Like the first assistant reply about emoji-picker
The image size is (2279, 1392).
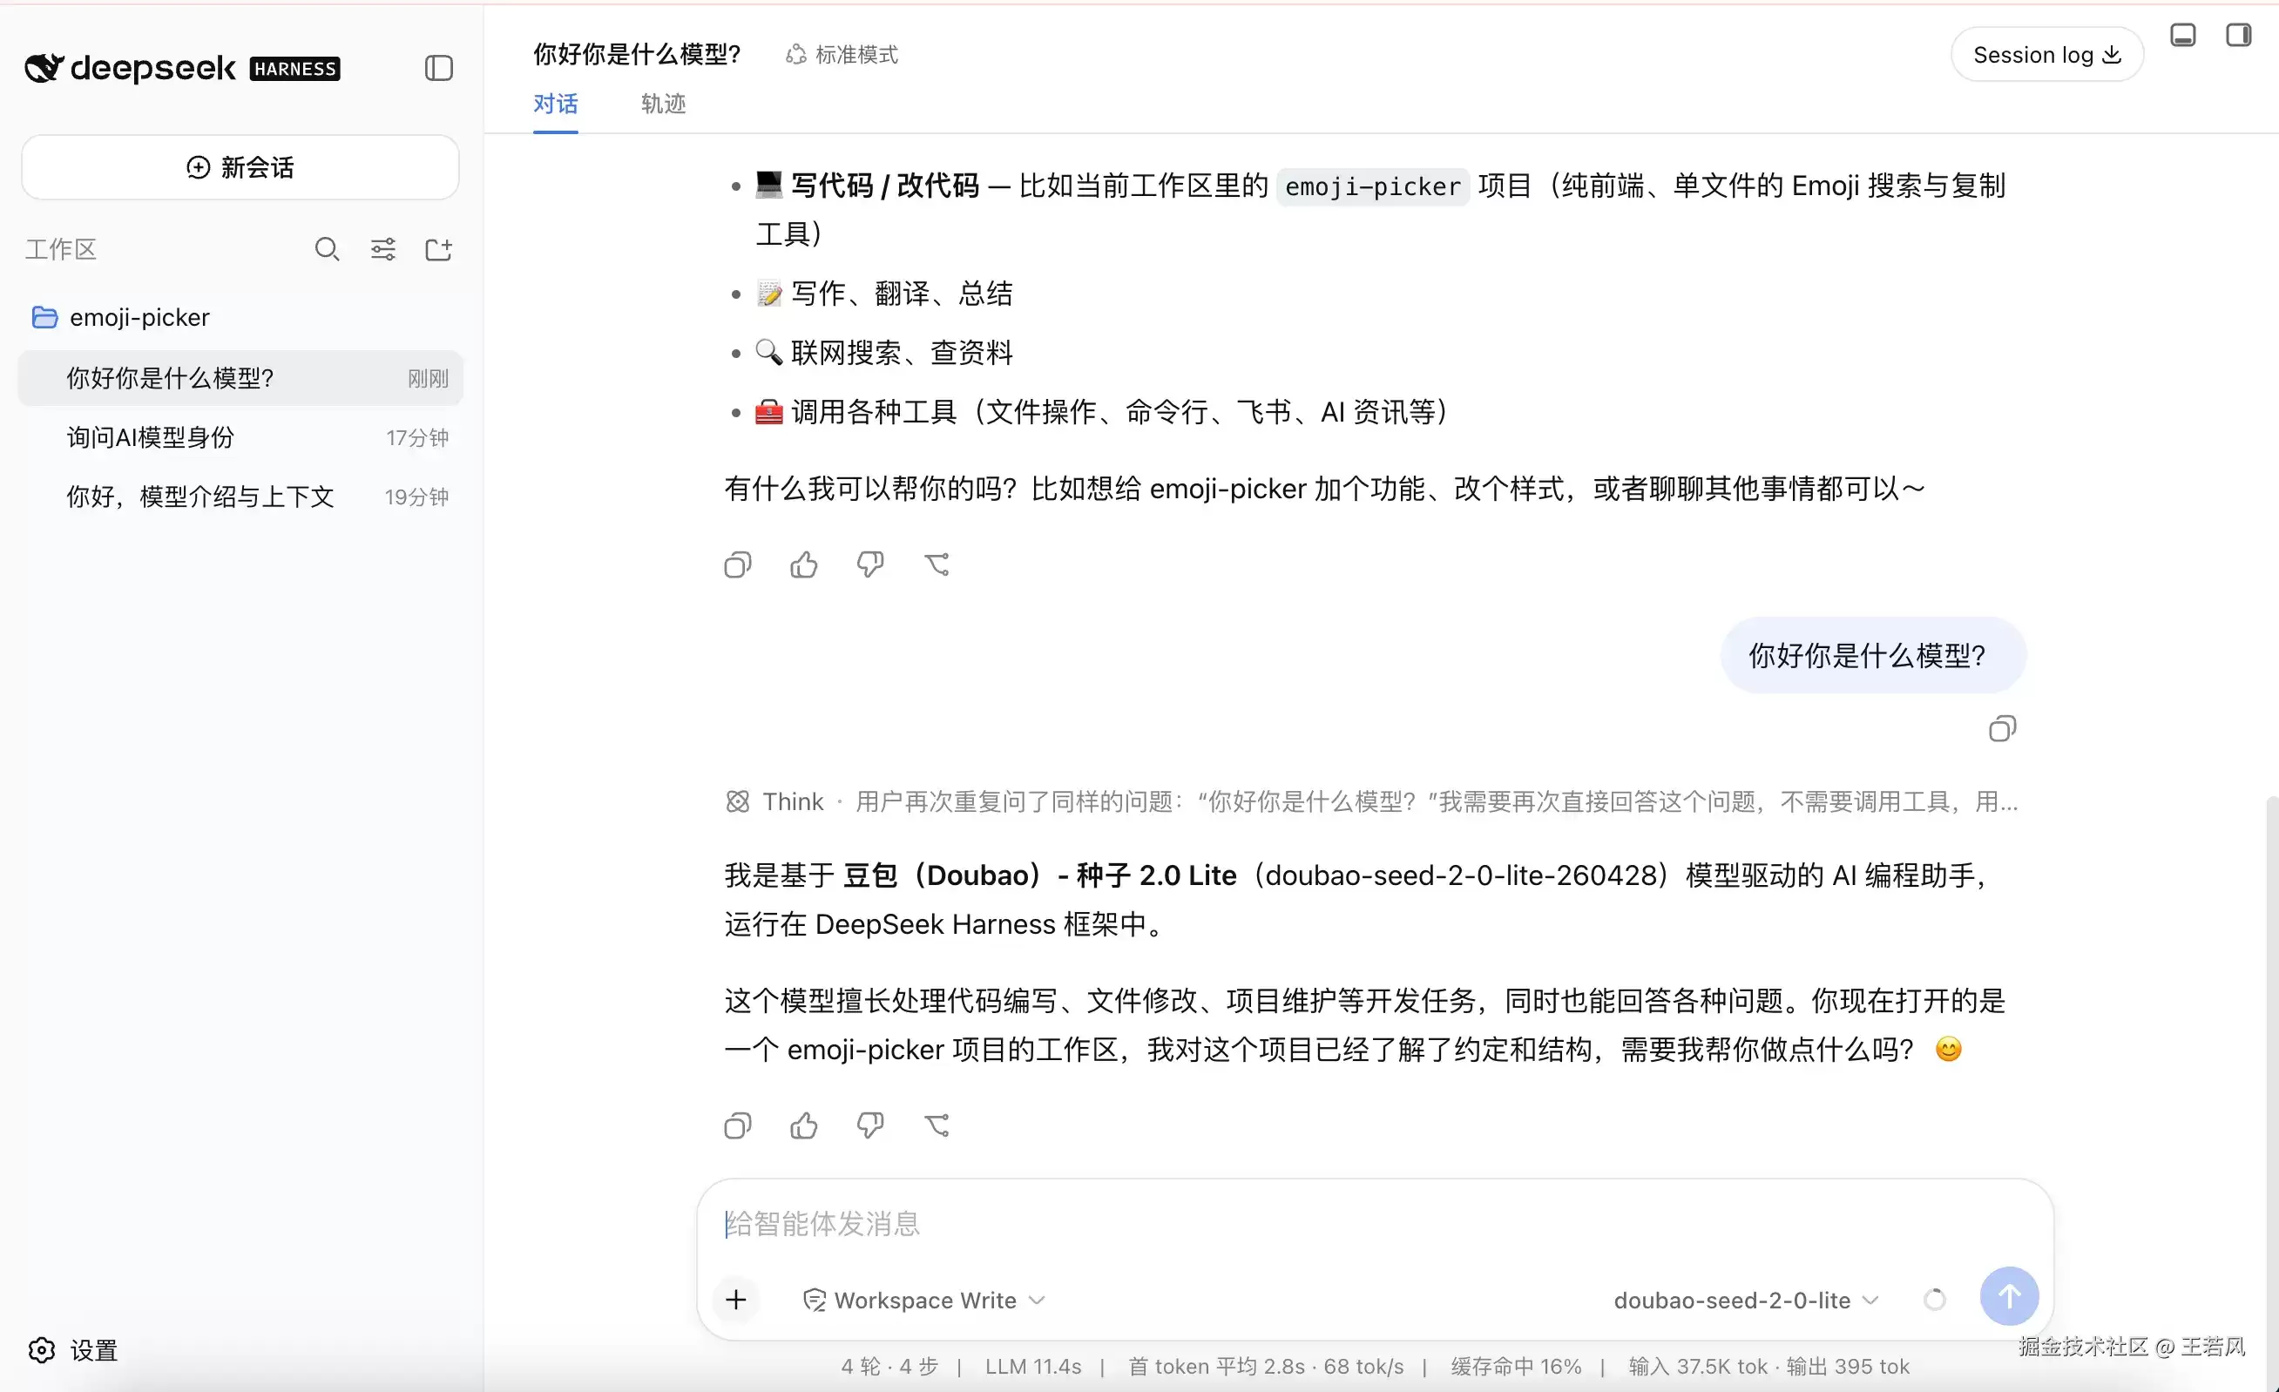click(804, 564)
